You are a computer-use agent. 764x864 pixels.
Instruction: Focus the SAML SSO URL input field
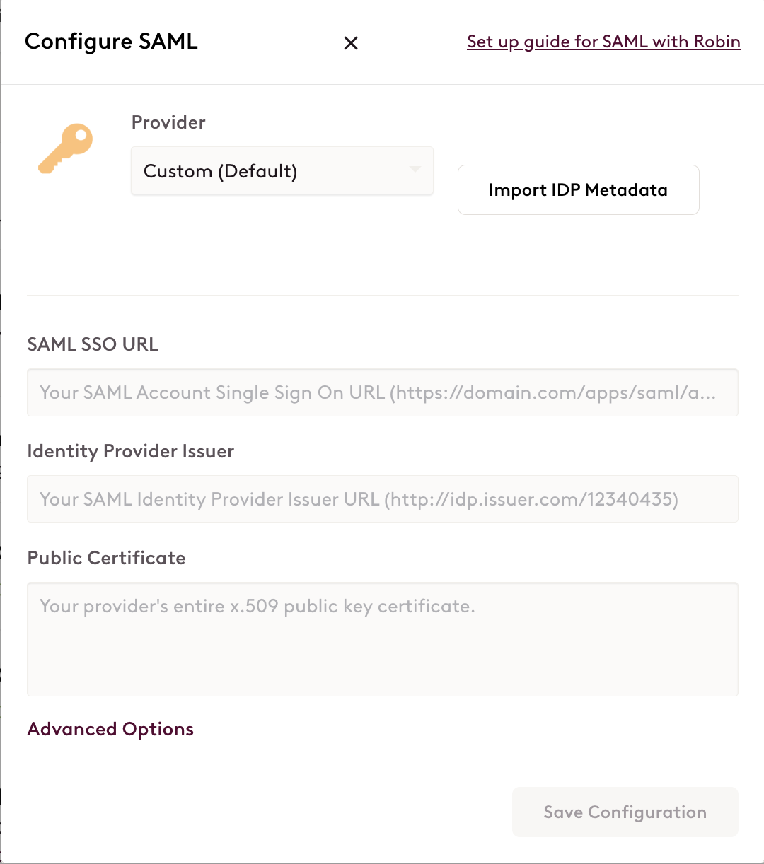(383, 392)
